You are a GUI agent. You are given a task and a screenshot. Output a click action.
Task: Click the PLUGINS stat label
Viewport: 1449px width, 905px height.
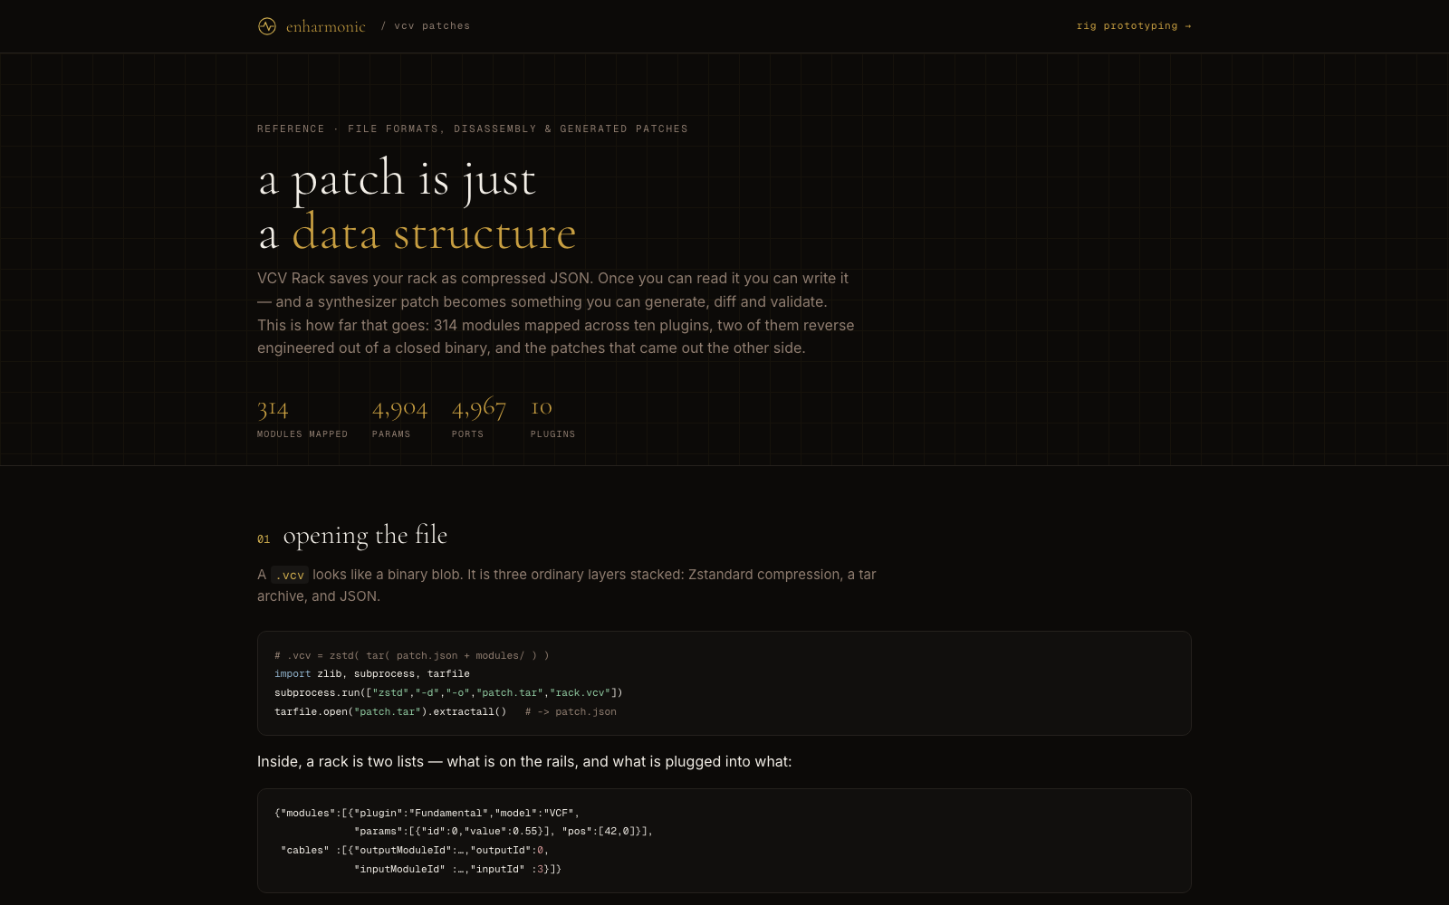552,434
